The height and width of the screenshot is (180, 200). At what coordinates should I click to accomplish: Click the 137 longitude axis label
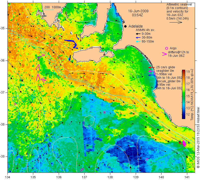click(x=84, y=177)
